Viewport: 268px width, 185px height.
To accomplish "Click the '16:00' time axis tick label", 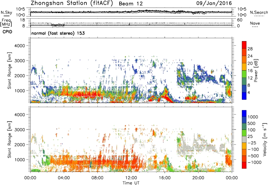I will tap(164, 178).
